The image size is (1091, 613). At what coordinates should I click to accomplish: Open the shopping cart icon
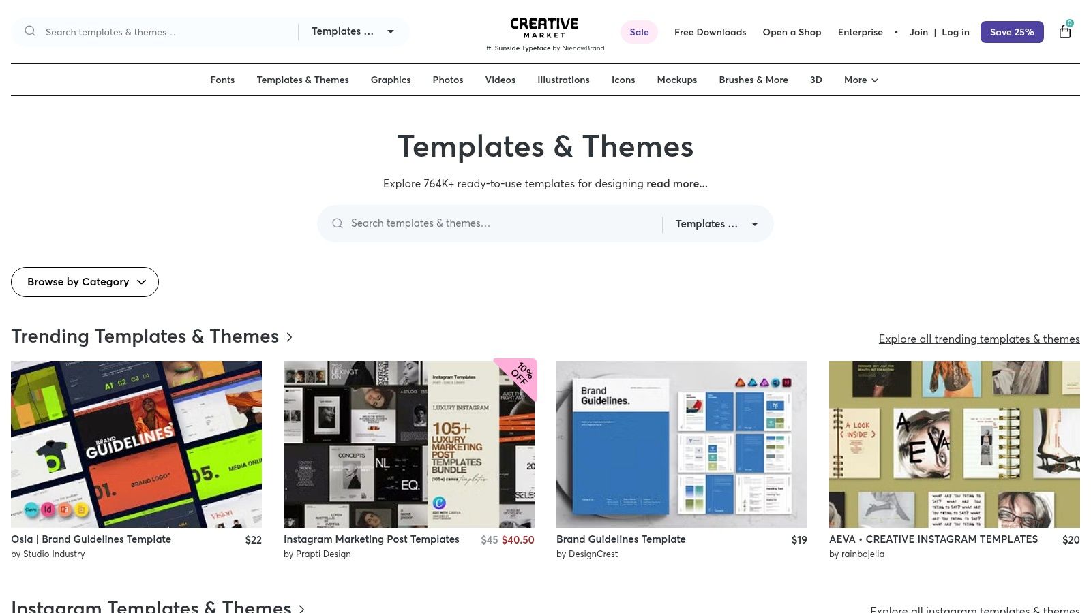pos(1065,31)
